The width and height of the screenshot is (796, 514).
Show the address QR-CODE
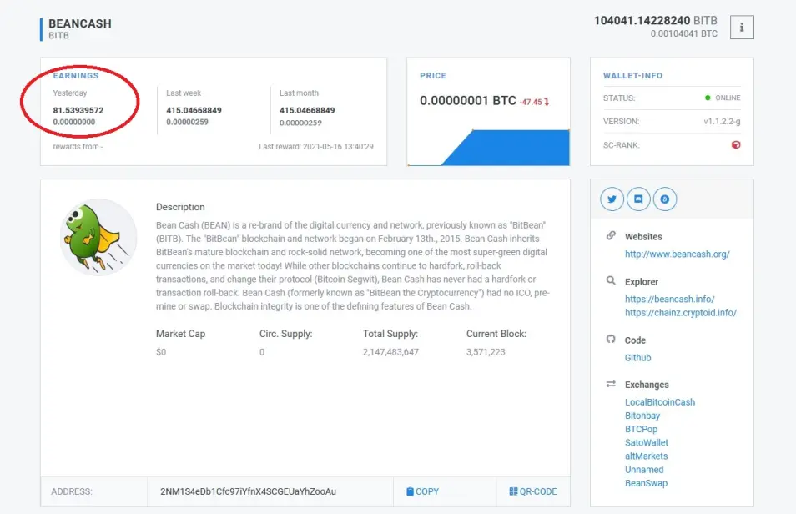point(532,491)
